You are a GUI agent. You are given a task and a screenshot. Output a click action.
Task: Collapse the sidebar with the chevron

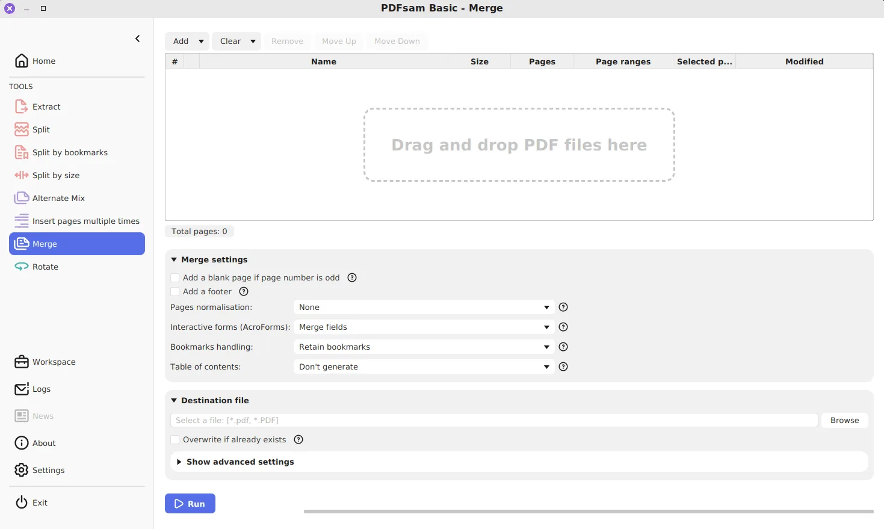(138, 39)
